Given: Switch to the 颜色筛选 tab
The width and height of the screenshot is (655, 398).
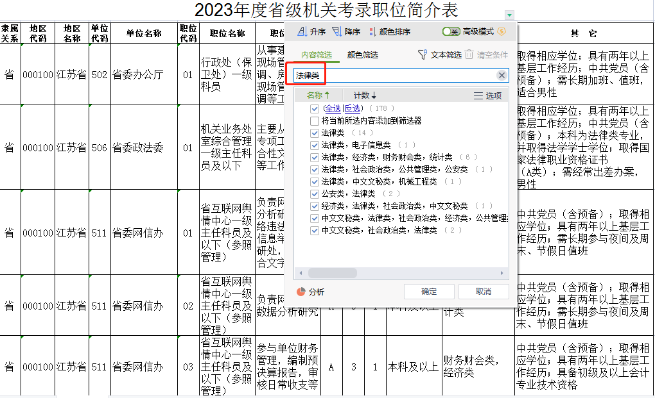Looking at the screenshot, I should point(363,55).
